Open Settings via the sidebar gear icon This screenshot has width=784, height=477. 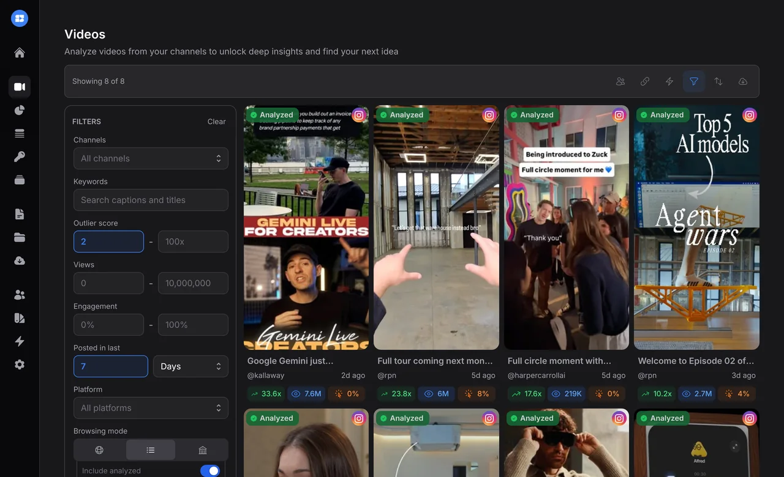pyautogui.click(x=20, y=364)
